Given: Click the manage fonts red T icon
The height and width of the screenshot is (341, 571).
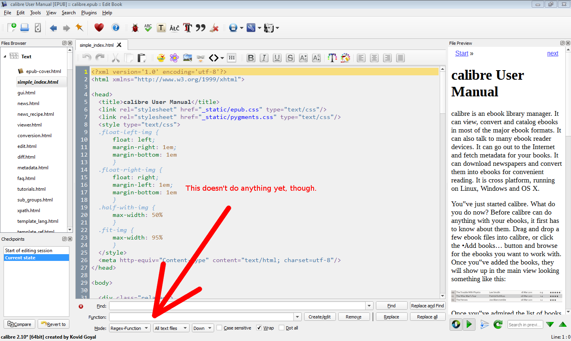Looking at the screenshot, I should [188, 28].
